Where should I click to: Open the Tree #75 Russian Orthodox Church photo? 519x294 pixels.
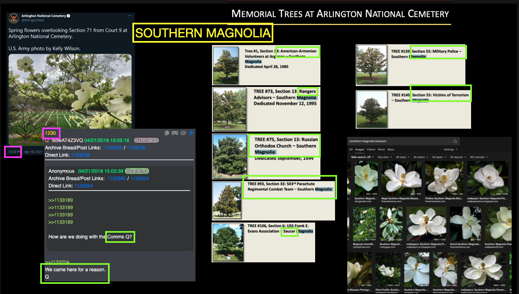[x=230, y=156]
